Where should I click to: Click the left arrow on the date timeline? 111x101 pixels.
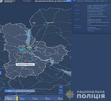[5, 98]
